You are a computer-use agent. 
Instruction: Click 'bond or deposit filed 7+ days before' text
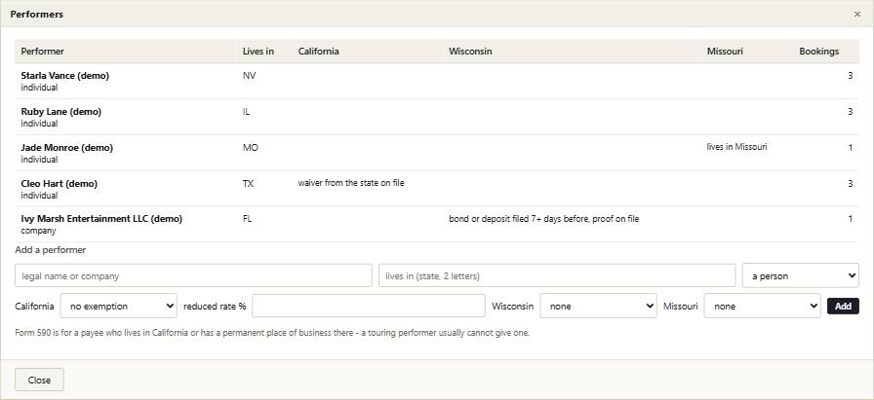click(520, 219)
